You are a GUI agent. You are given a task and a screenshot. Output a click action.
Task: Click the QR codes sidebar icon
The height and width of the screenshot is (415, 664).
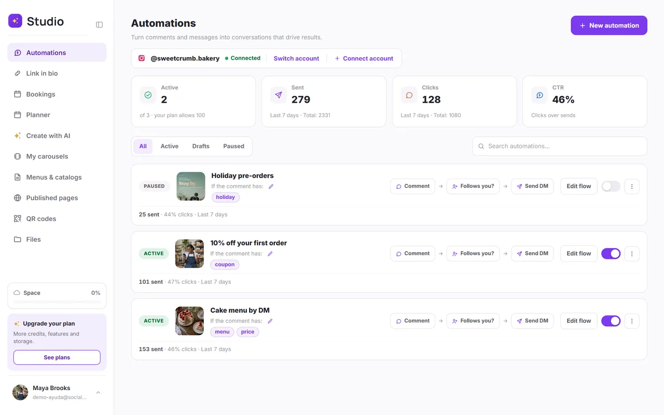coord(18,218)
